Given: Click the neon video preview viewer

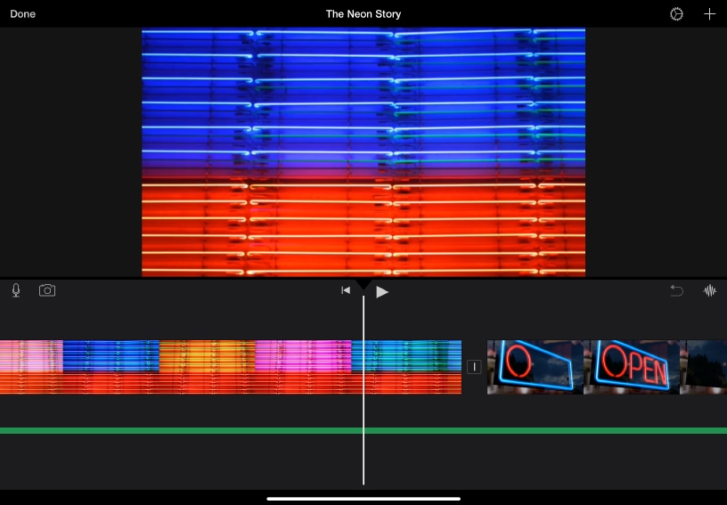Looking at the screenshot, I should (363, 152).
